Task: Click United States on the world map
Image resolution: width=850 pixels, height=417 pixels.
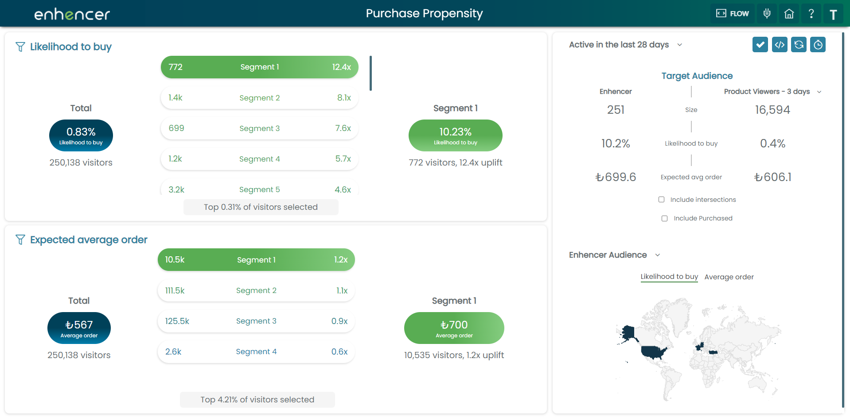Action: coord(654,352)
